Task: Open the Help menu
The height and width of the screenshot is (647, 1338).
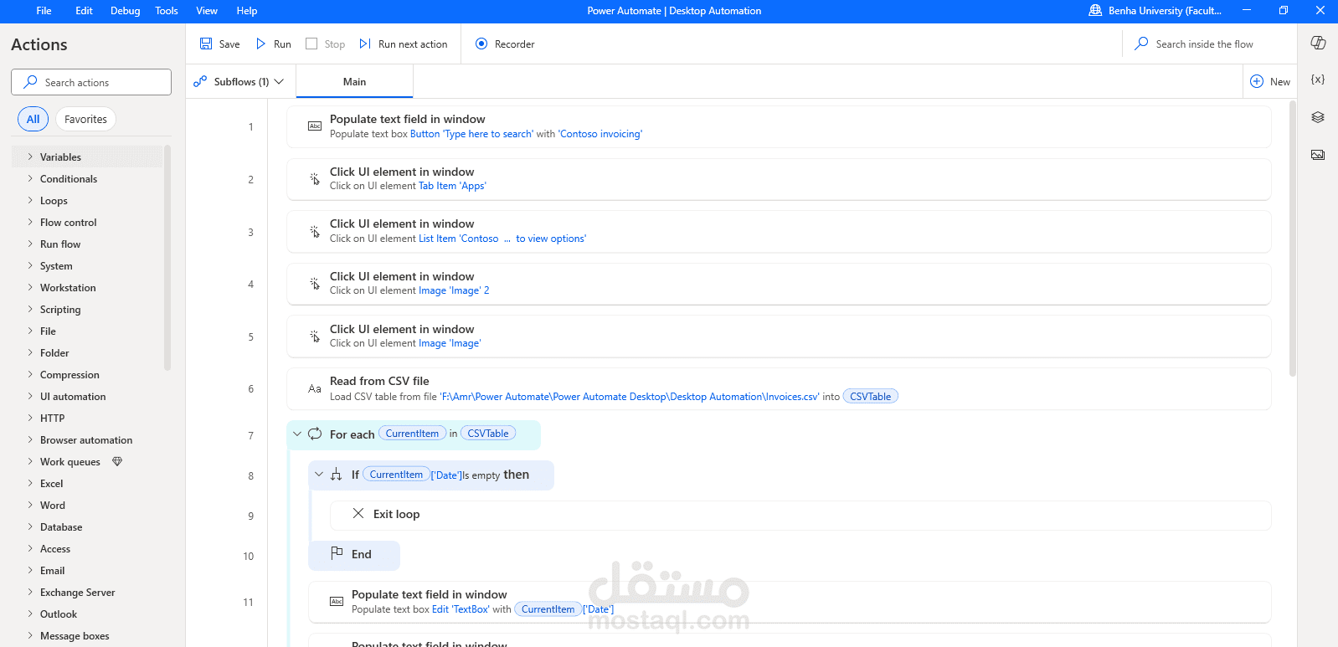Action: coord(247,11)
